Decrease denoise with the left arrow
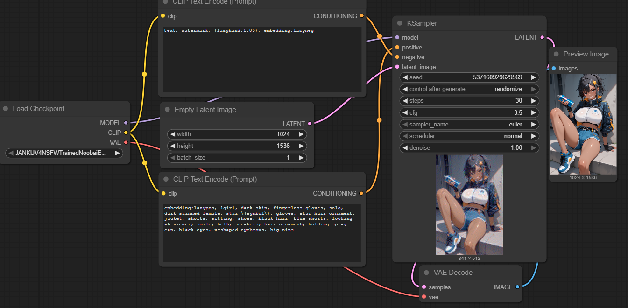628x308 pixels. click(x=405, y=148)
